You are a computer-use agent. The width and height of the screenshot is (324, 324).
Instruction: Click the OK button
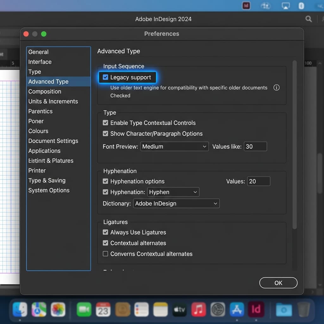pyautogui.click(x=278, y=283)
